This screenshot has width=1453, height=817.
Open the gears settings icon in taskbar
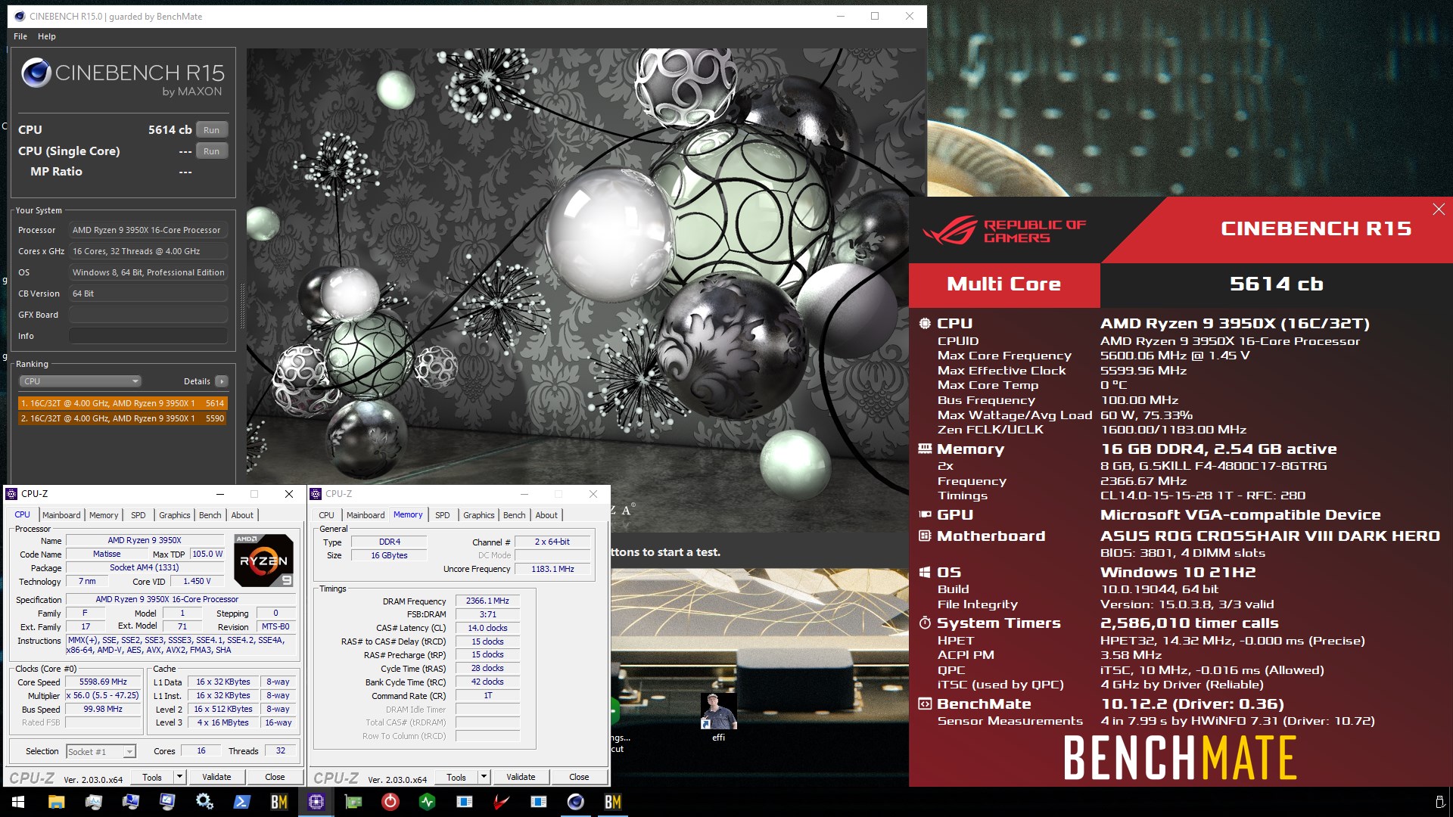coord(204,802)
